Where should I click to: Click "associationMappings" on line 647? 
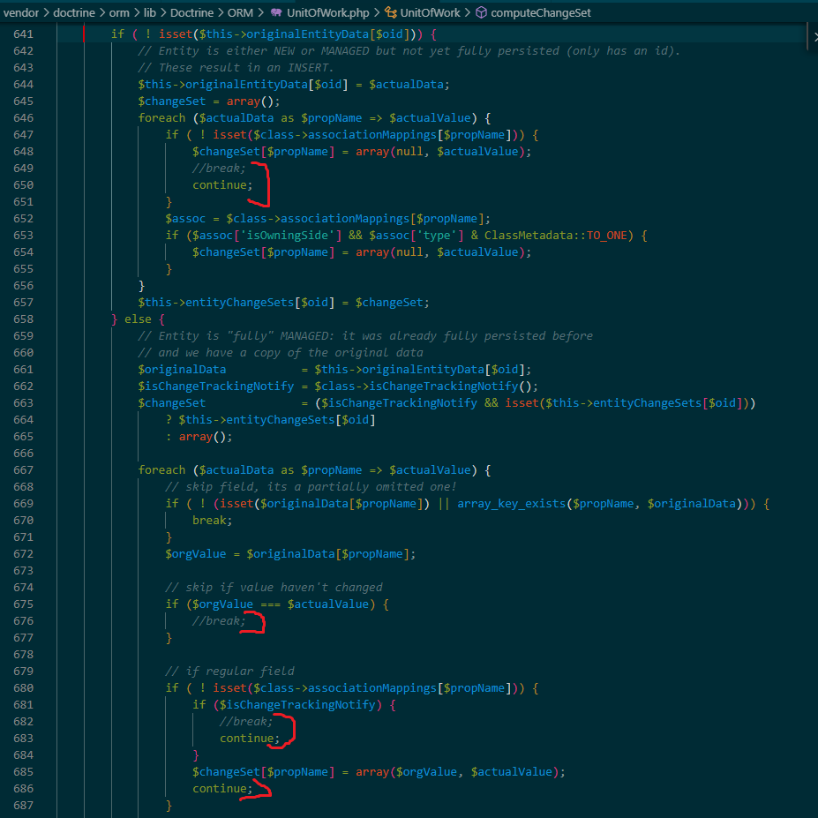coord(372,135)
